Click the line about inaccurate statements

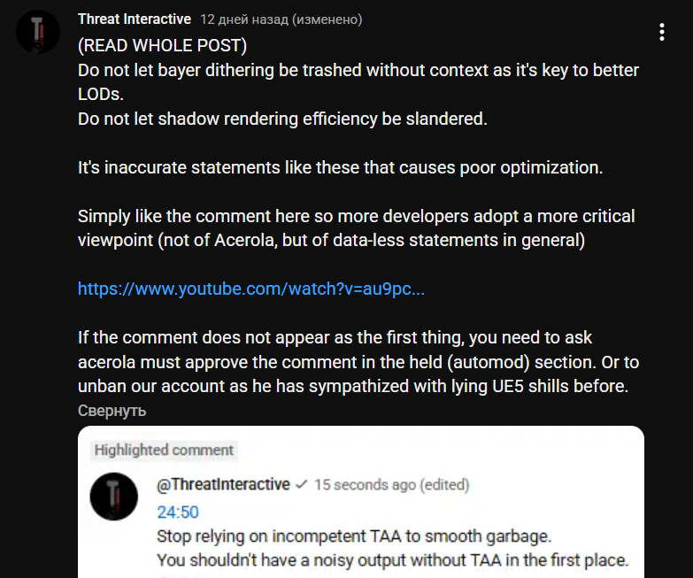tap(340, 167)
